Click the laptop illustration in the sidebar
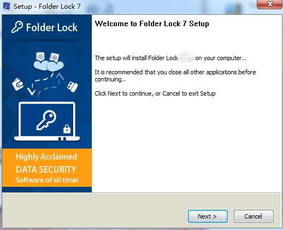The height and width of the screenshot is (230, 283). (47, 121)
